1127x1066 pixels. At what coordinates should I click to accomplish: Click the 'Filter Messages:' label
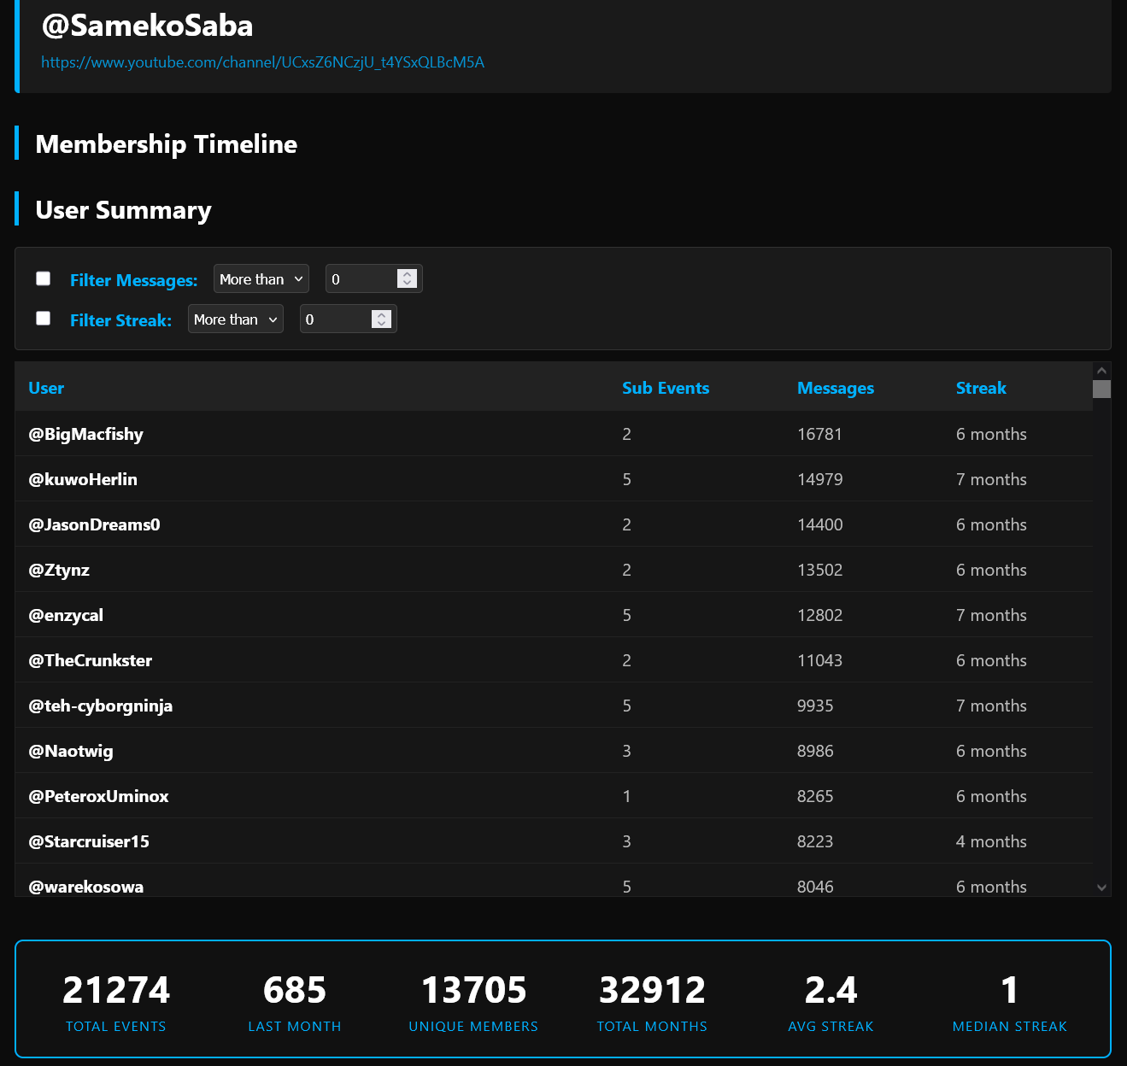pos(134,280)
